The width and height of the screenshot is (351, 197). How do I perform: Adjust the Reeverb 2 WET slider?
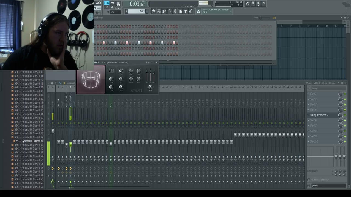click(x=154, y=73)
